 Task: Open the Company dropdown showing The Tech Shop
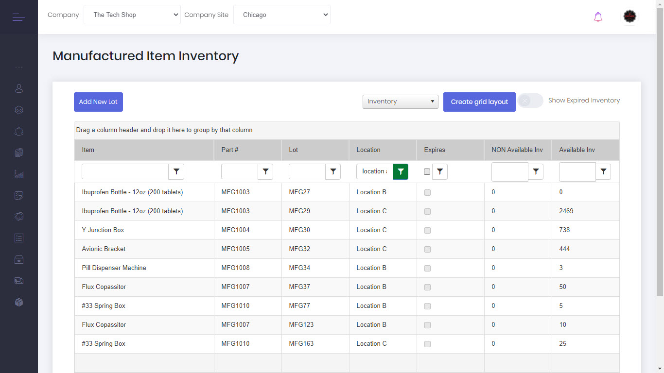(x=132, y=15)
